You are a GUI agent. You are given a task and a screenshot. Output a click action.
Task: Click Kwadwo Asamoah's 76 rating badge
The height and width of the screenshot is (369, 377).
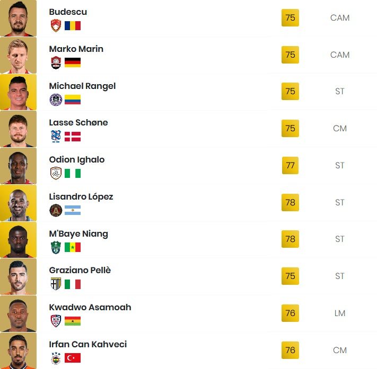point(290,313)
